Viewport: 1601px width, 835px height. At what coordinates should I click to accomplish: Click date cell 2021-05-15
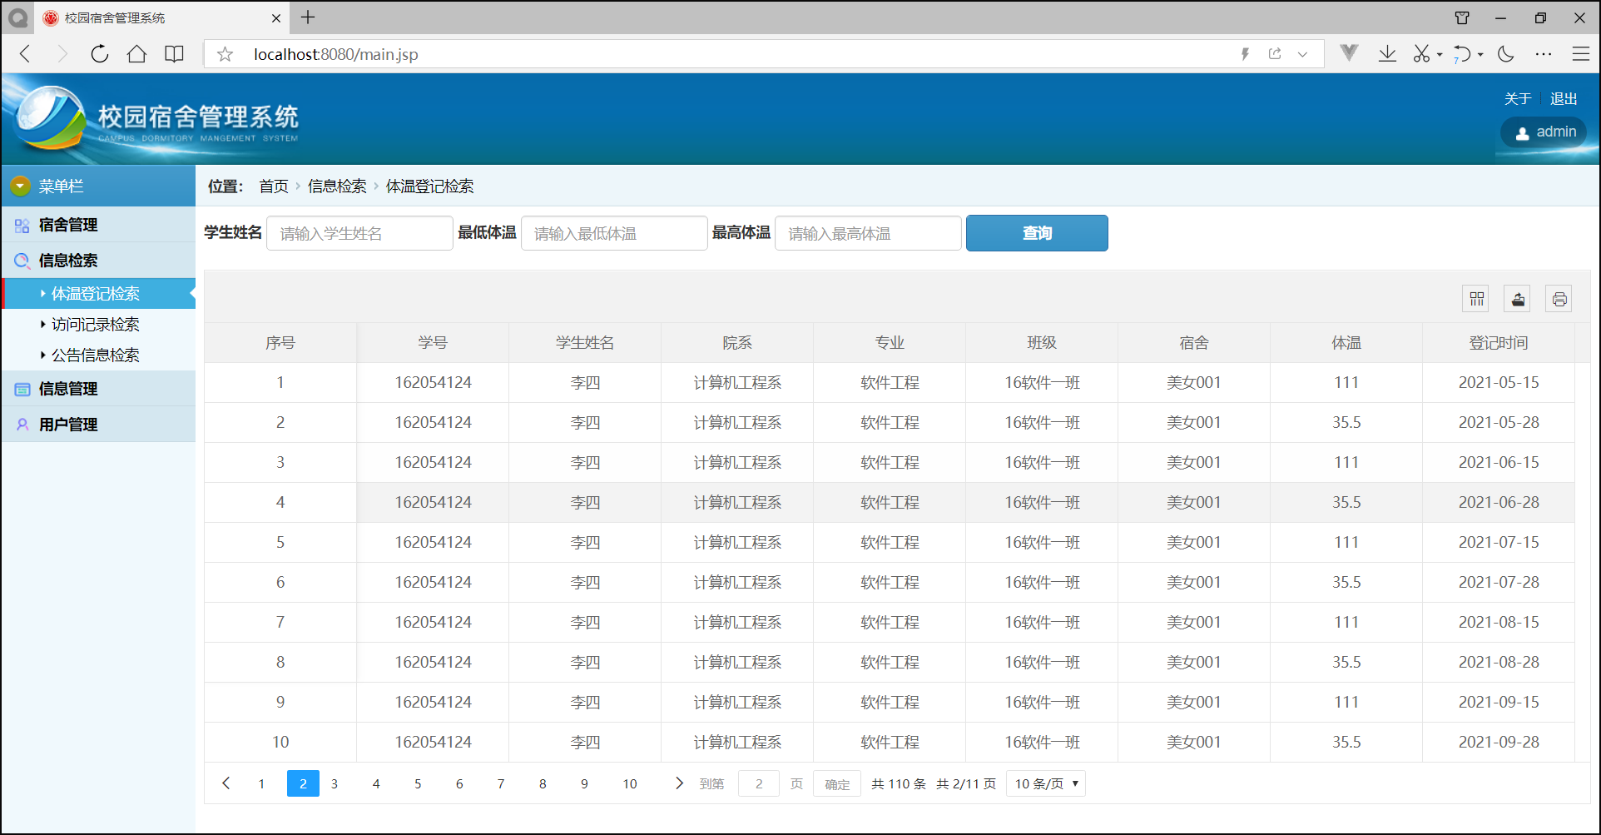(x=1499, y=383)
